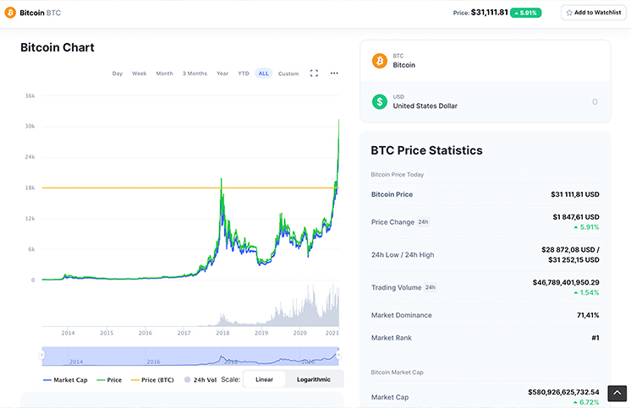Click the right handle of range slider
This screenshot has height=408, width=631.
[x=339, y=356]
